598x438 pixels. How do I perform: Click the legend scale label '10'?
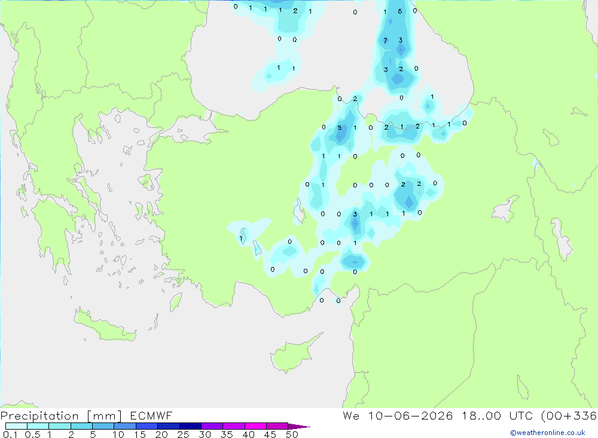pyautogui.click(x=118, y=434)
